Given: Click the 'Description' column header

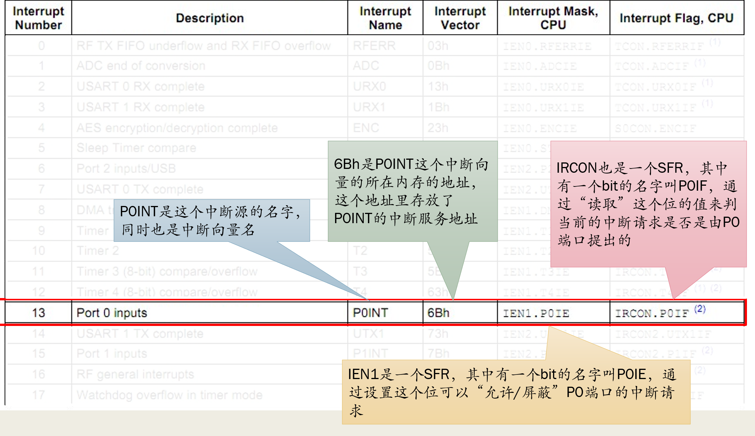Looking at the screenshot, I should 210,18.
